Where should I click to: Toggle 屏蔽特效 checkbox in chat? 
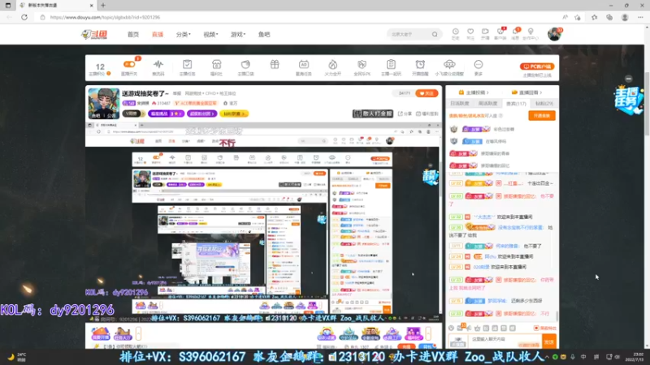click(545, 328)
